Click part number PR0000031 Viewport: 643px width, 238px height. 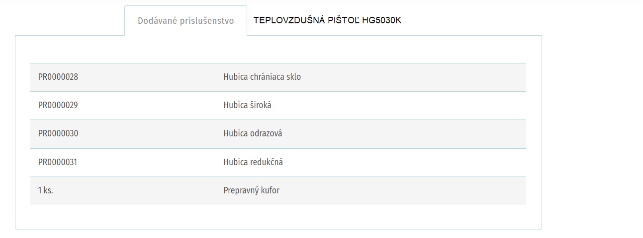click(58, 162)
